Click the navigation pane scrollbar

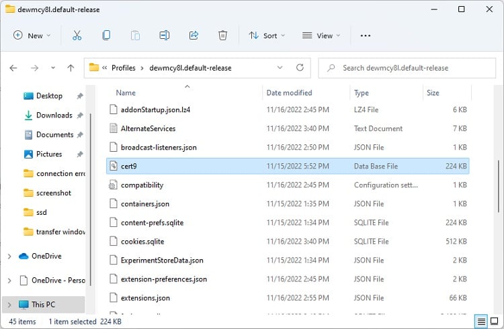pyautogui.click(x=90, y=199)
